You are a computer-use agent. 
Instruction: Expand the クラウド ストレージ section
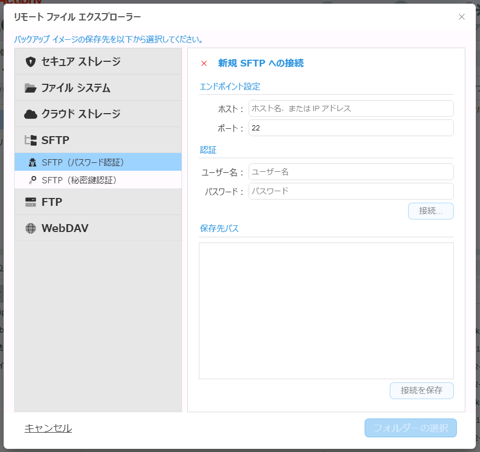click(x=81, y=114)
